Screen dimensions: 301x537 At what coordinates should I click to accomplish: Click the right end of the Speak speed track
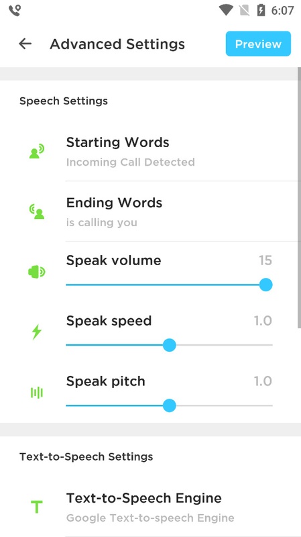[270, 345]
